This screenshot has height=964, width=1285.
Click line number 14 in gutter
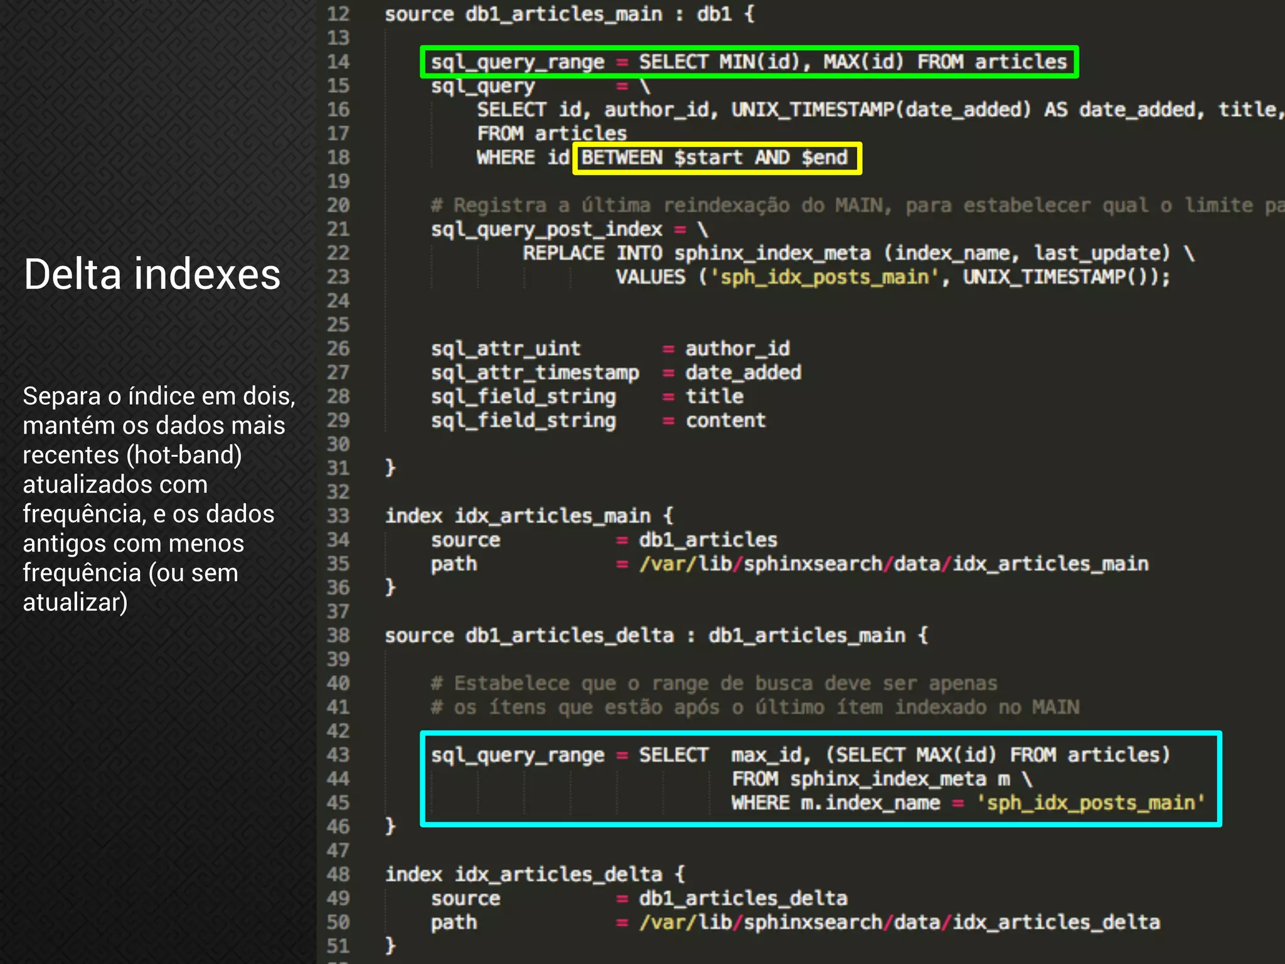point(338,62)
